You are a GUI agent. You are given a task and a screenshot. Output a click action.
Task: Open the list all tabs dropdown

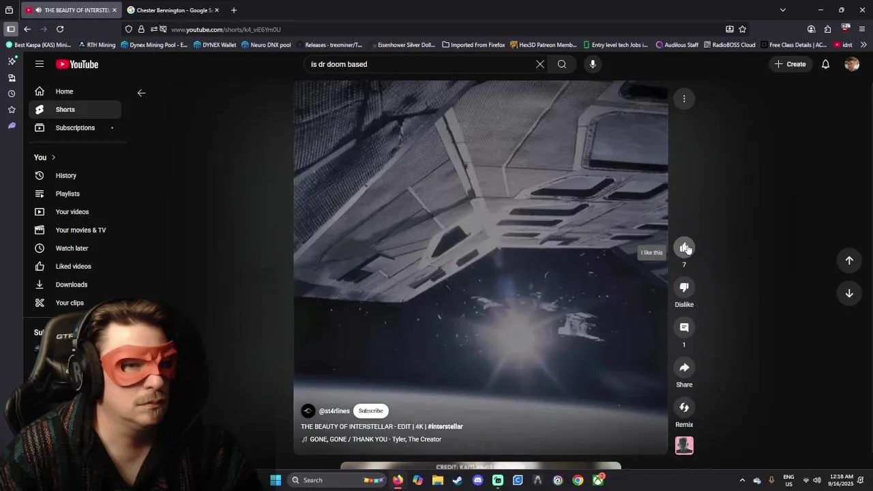[783, 10]
